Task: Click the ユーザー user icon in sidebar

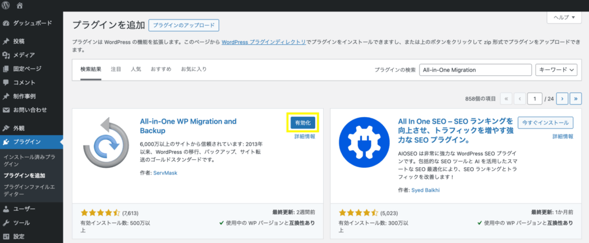Action: 6,209
